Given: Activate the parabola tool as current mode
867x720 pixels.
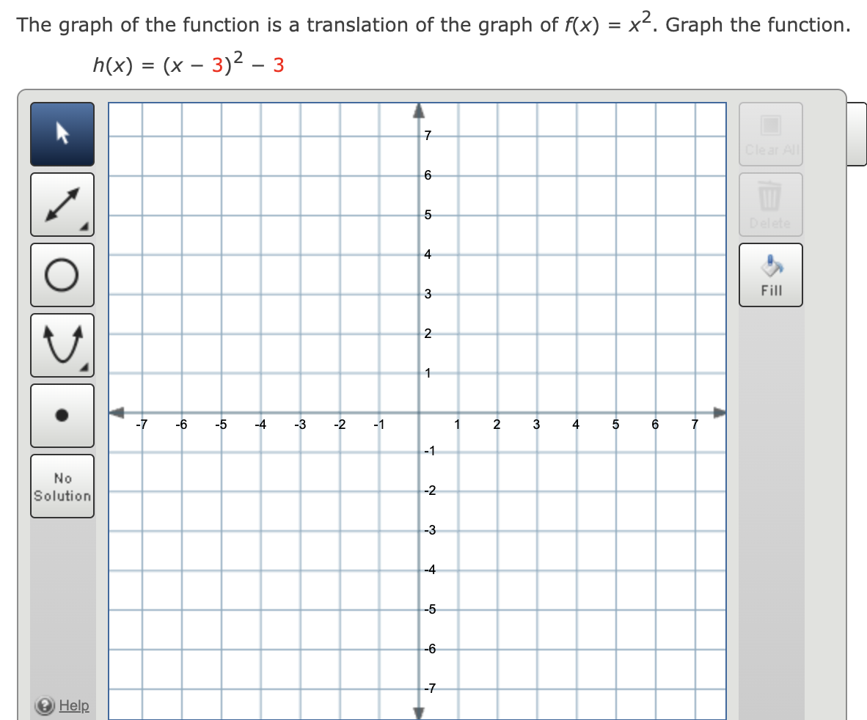Looking at the screenshot, I should click(x=62, y=345).
